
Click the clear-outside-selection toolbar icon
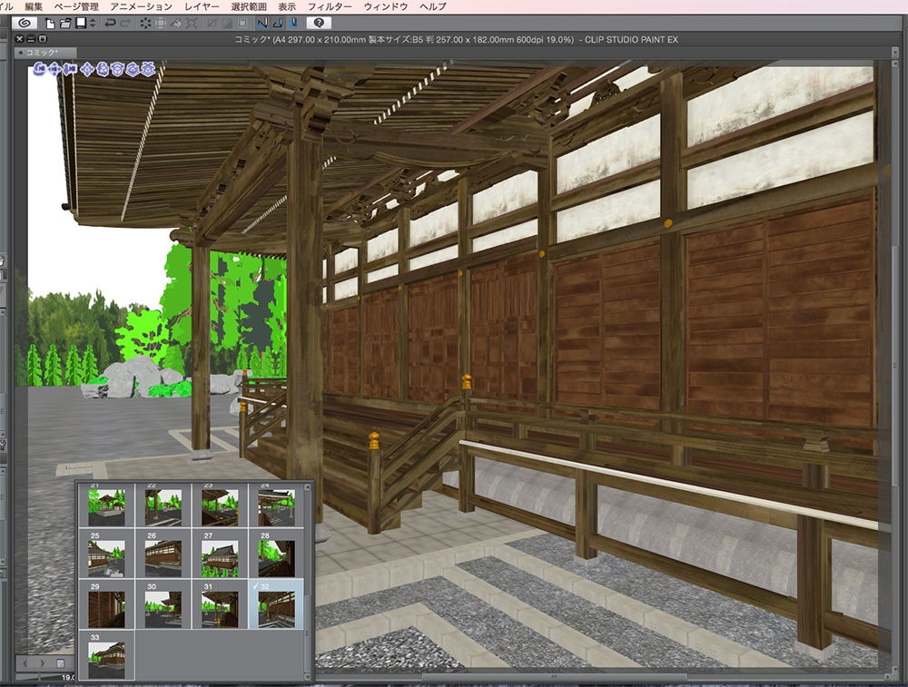(x=161, y=24)
